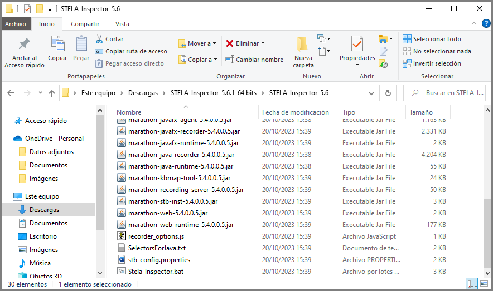Click the Historial icon in Abrir group
493x291 pixels.
(x=383, y=63)
